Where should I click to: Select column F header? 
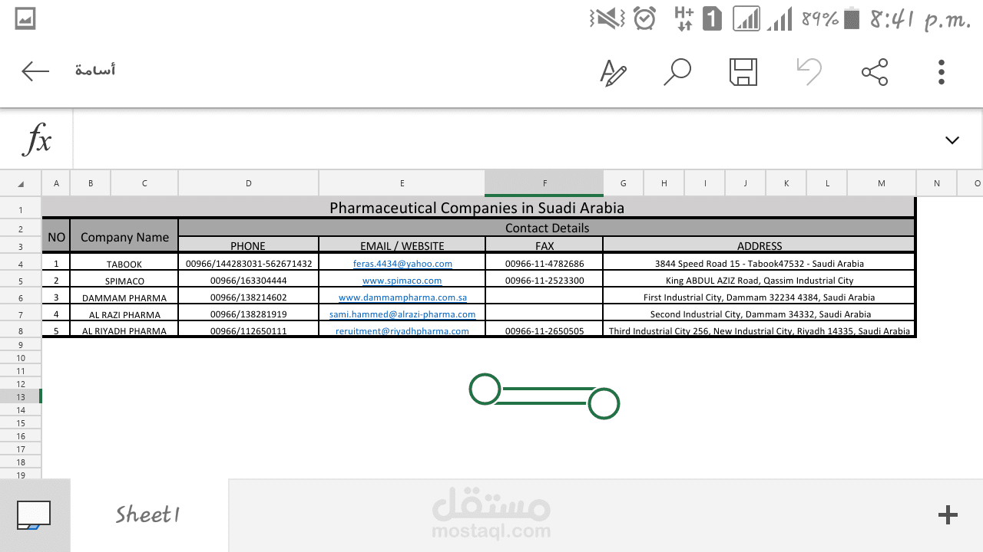tap(544, 183)
